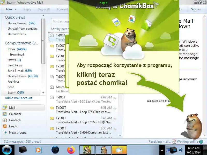This screenshot has height=155, width=207.
Task: Click the New message button
Action: point(9,9)
